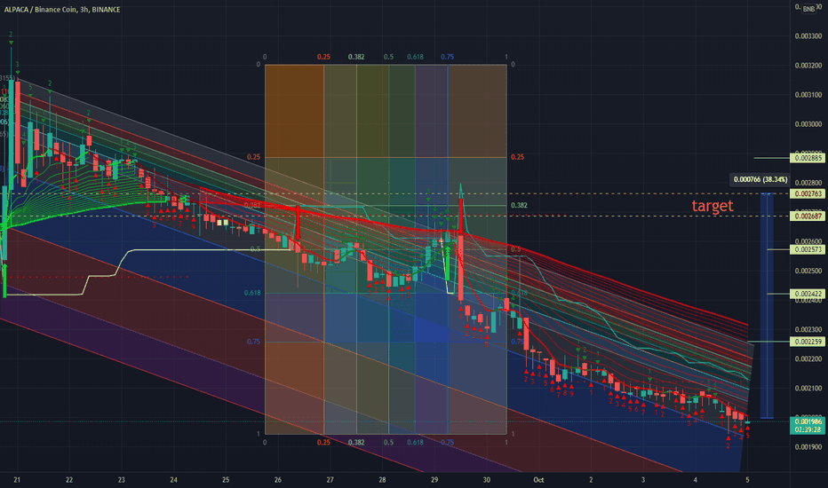Click the 0.002422 price label
Screen dimensions: 828x488
pyautogui.click(x=808, y=294)
